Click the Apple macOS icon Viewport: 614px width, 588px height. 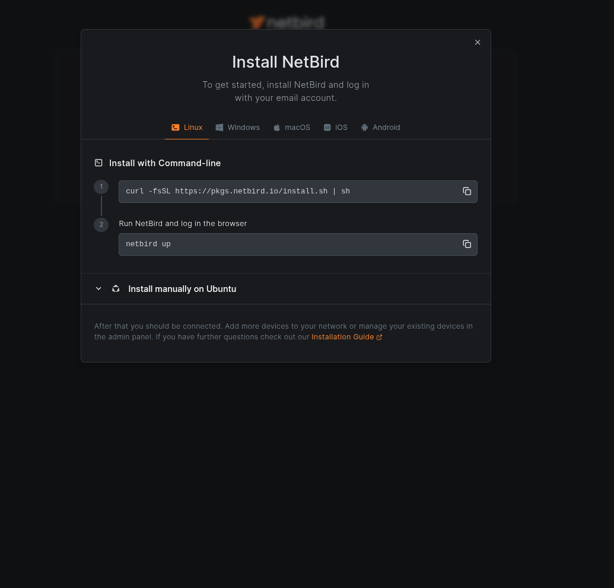(x=276, y=128)
